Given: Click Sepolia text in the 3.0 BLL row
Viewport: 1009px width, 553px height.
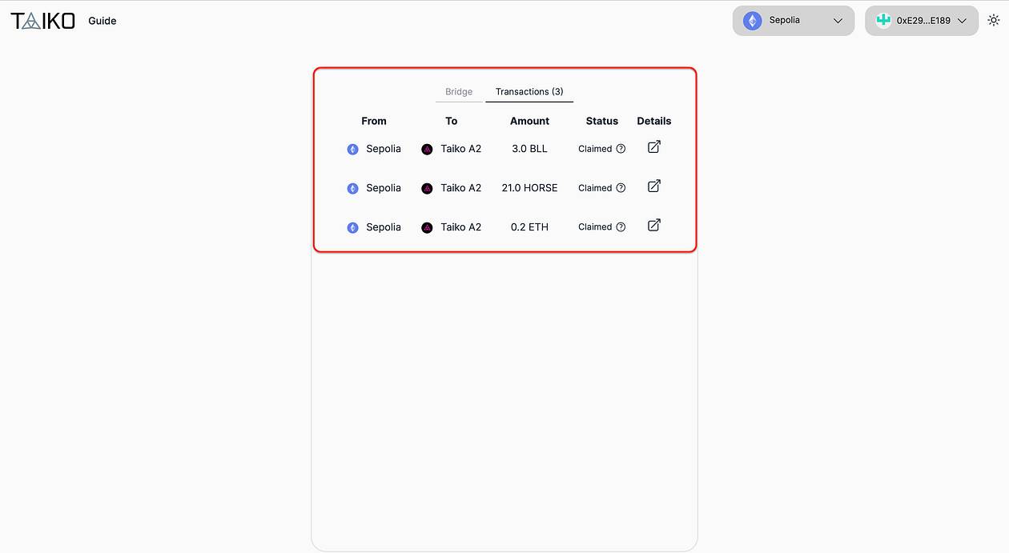Looking at the screenshot, I should [384, 149].
